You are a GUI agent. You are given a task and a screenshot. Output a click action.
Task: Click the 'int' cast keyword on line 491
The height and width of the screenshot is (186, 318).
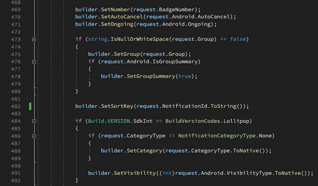coord(167,173)
